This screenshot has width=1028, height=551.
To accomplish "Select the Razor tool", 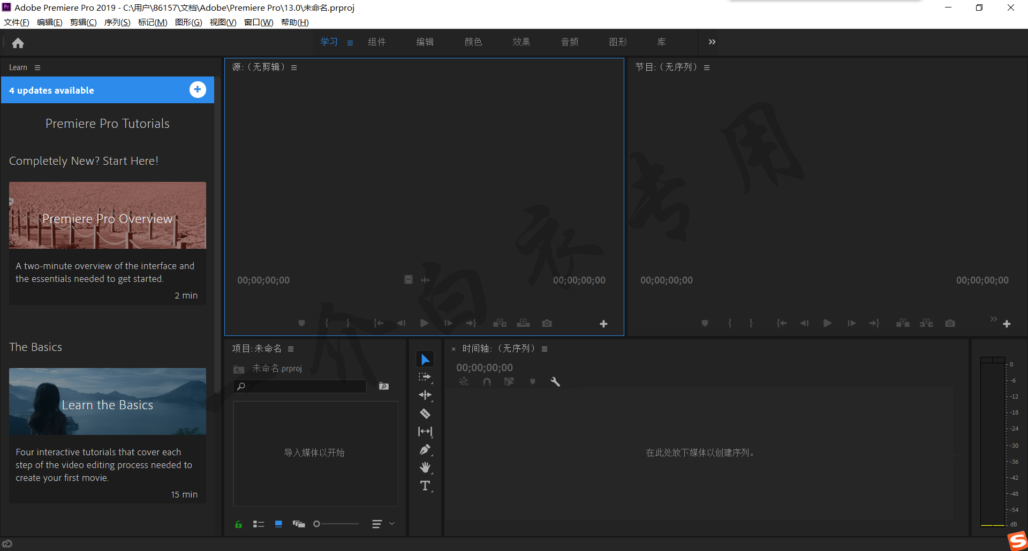I will pos(425,414).
